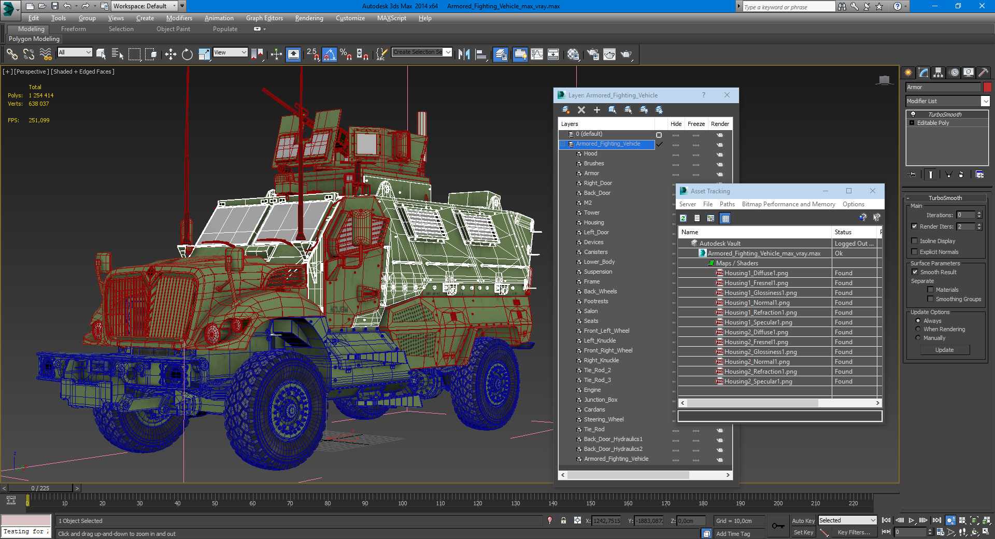Open the Create command panel tab
This screenshot has width=995, height=539.
coord(908,73)
